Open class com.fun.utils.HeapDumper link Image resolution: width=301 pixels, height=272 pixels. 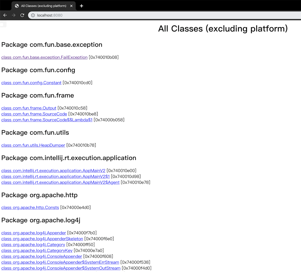click(33, 145)
